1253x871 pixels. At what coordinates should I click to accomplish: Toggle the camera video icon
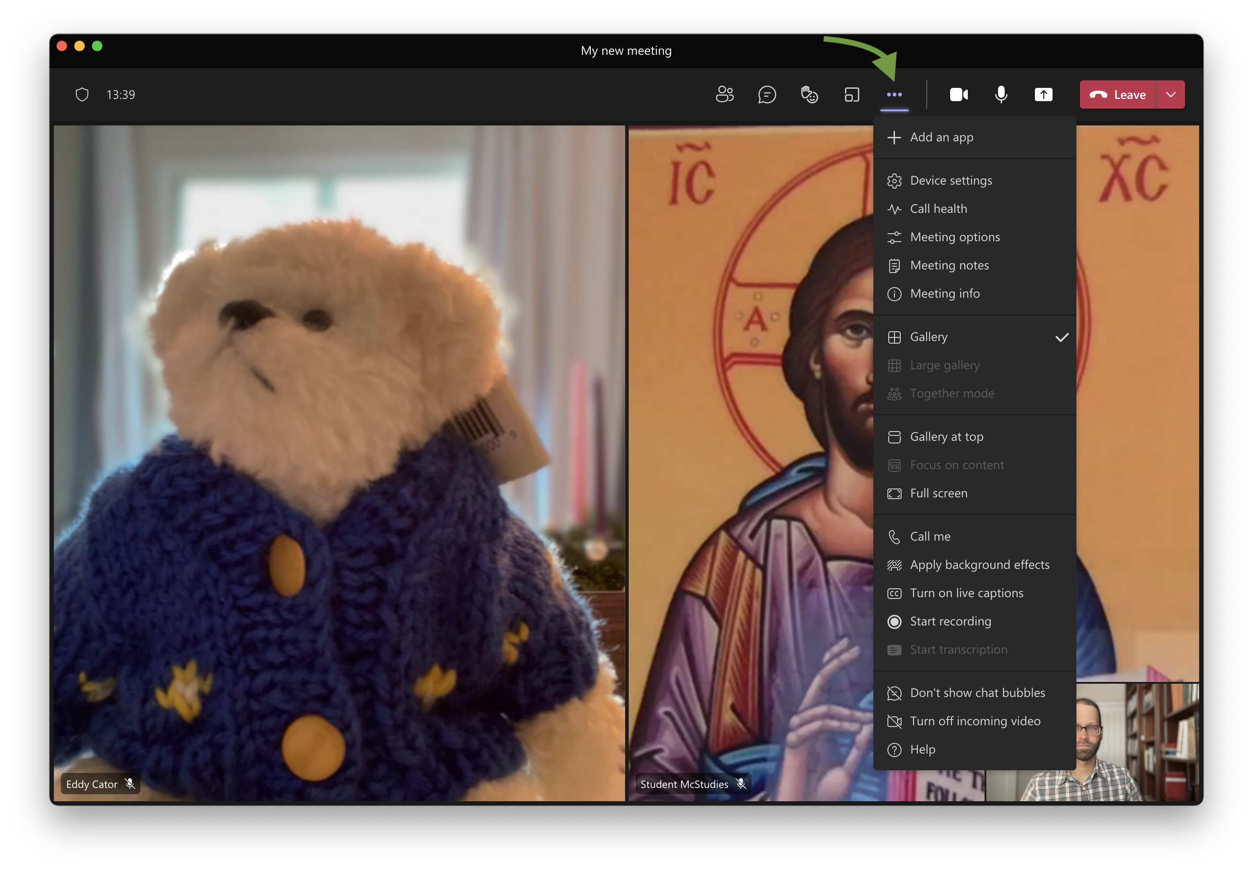tap(959, 95)
